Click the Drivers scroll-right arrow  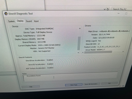pos(123,51)
